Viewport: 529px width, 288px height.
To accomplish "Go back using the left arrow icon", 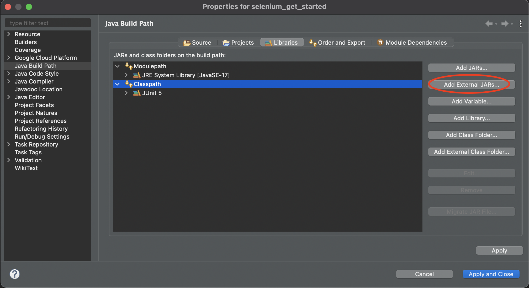I will [x=489, y=24].
